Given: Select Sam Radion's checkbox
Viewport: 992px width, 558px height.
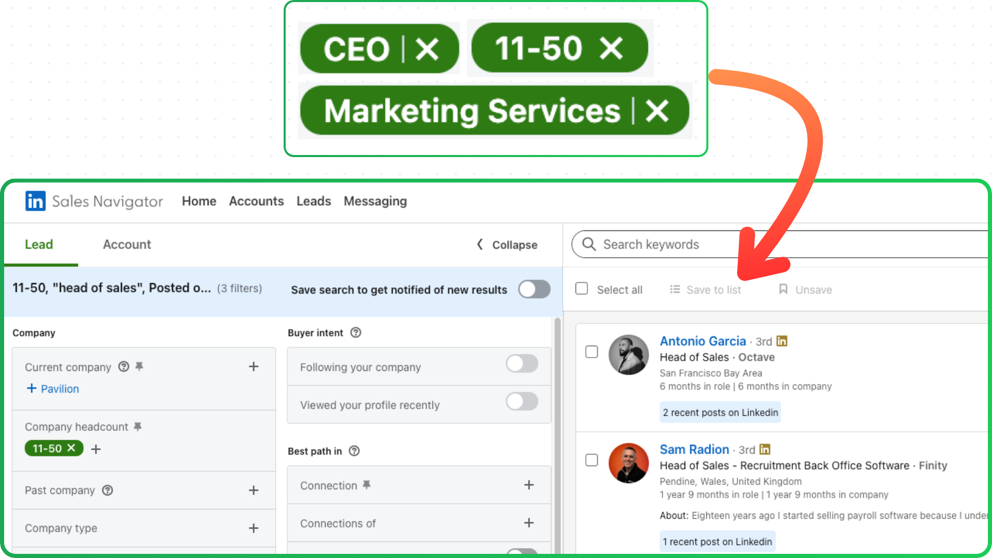Looking at the screenshot, I should pyautogui.click(x=592, y=460).
